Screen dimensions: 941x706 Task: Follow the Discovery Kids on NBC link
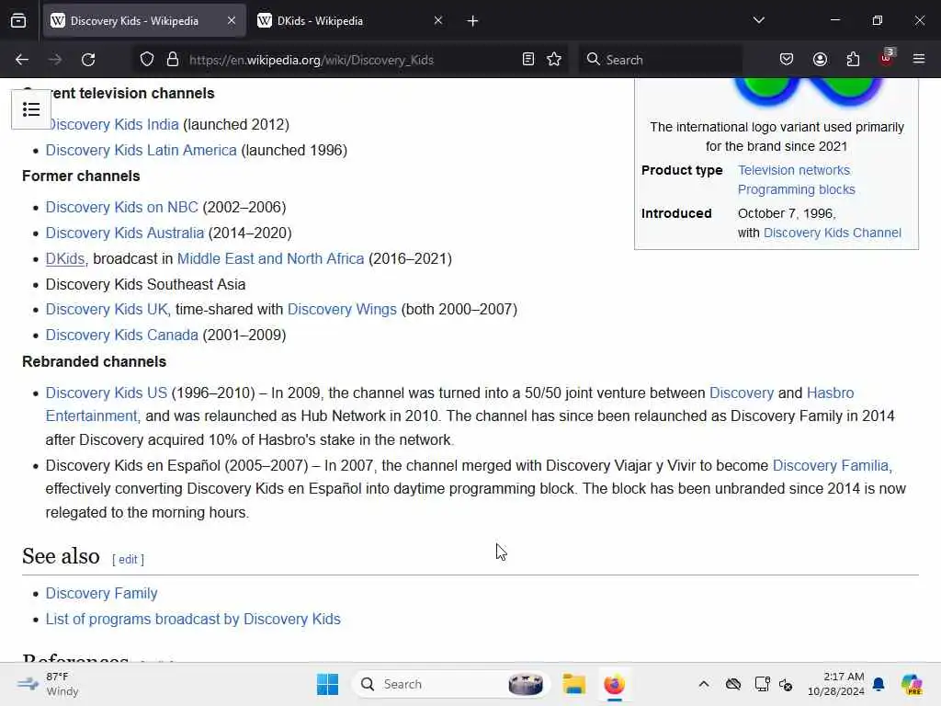coord(122,207)
